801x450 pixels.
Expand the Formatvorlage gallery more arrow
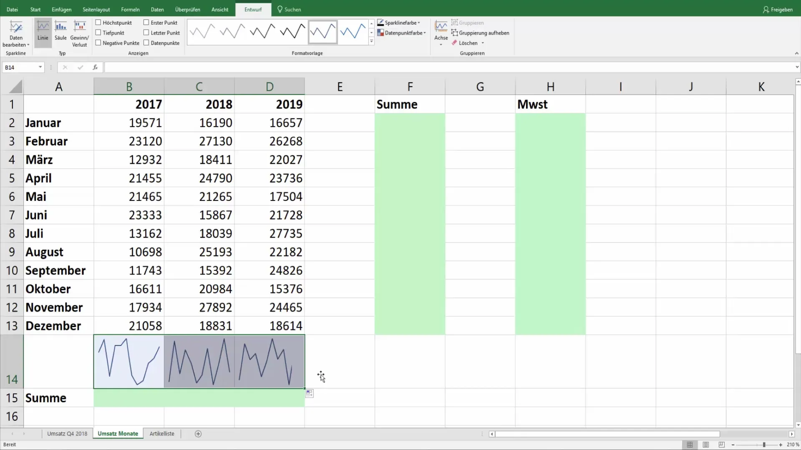(371, 41)
